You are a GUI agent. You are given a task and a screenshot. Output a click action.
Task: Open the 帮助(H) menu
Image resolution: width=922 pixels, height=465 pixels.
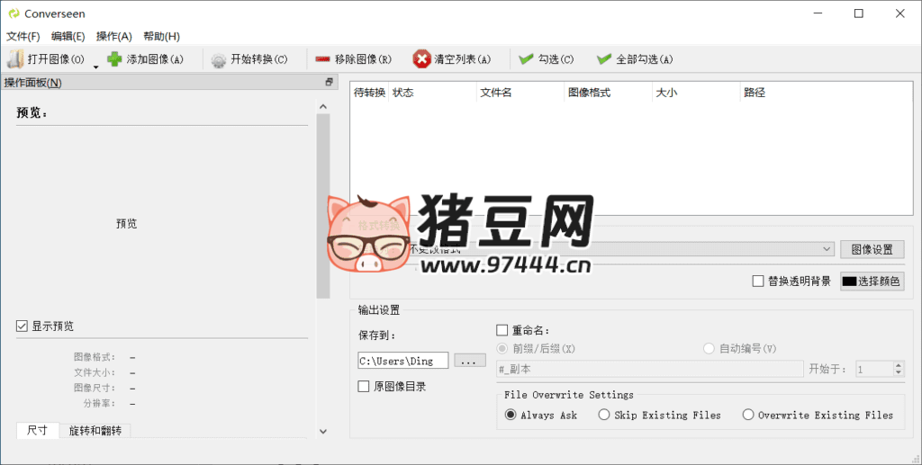click(x=162, y=36)
